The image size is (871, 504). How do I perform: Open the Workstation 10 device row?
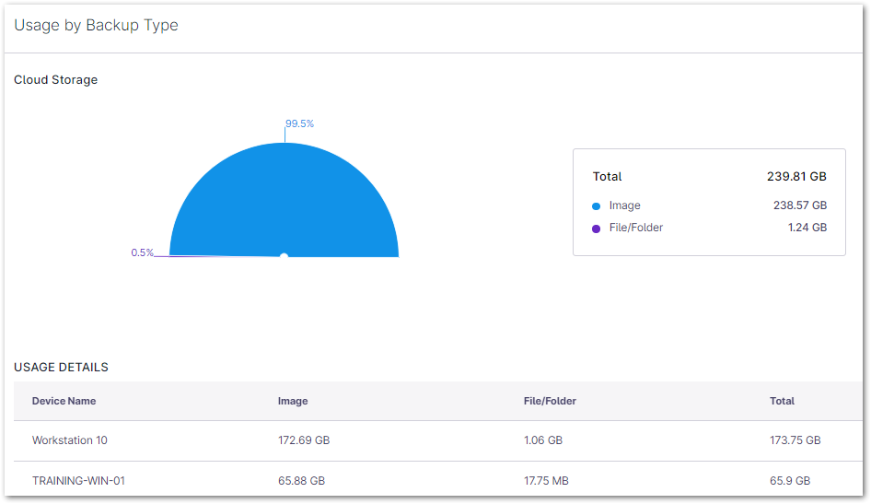click(70, 440)
